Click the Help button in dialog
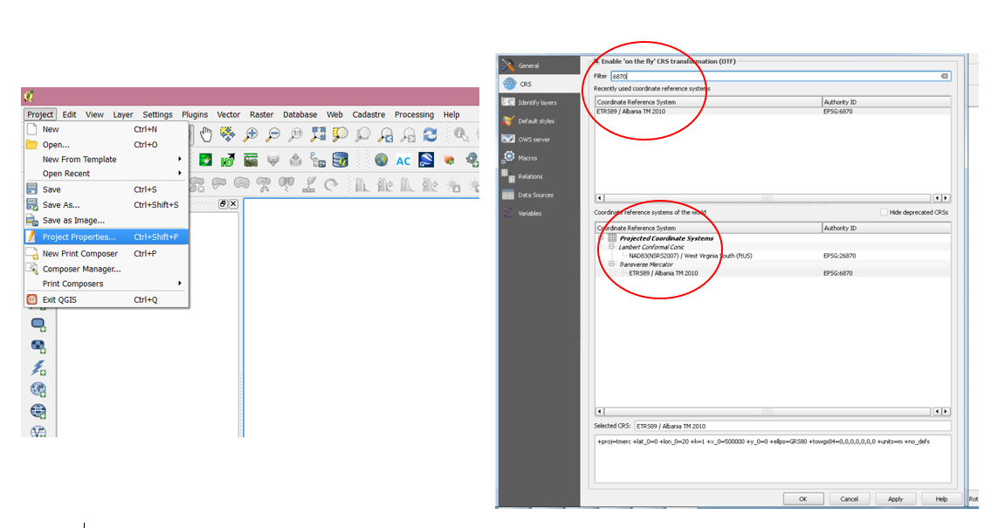This screenshot has height=528, width=991. click(x=941, y=499)
